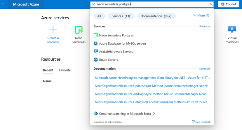This screenshot has width=242, height=130.
Task: Click the Give feedback icon
Action: (x=193, y=122)
